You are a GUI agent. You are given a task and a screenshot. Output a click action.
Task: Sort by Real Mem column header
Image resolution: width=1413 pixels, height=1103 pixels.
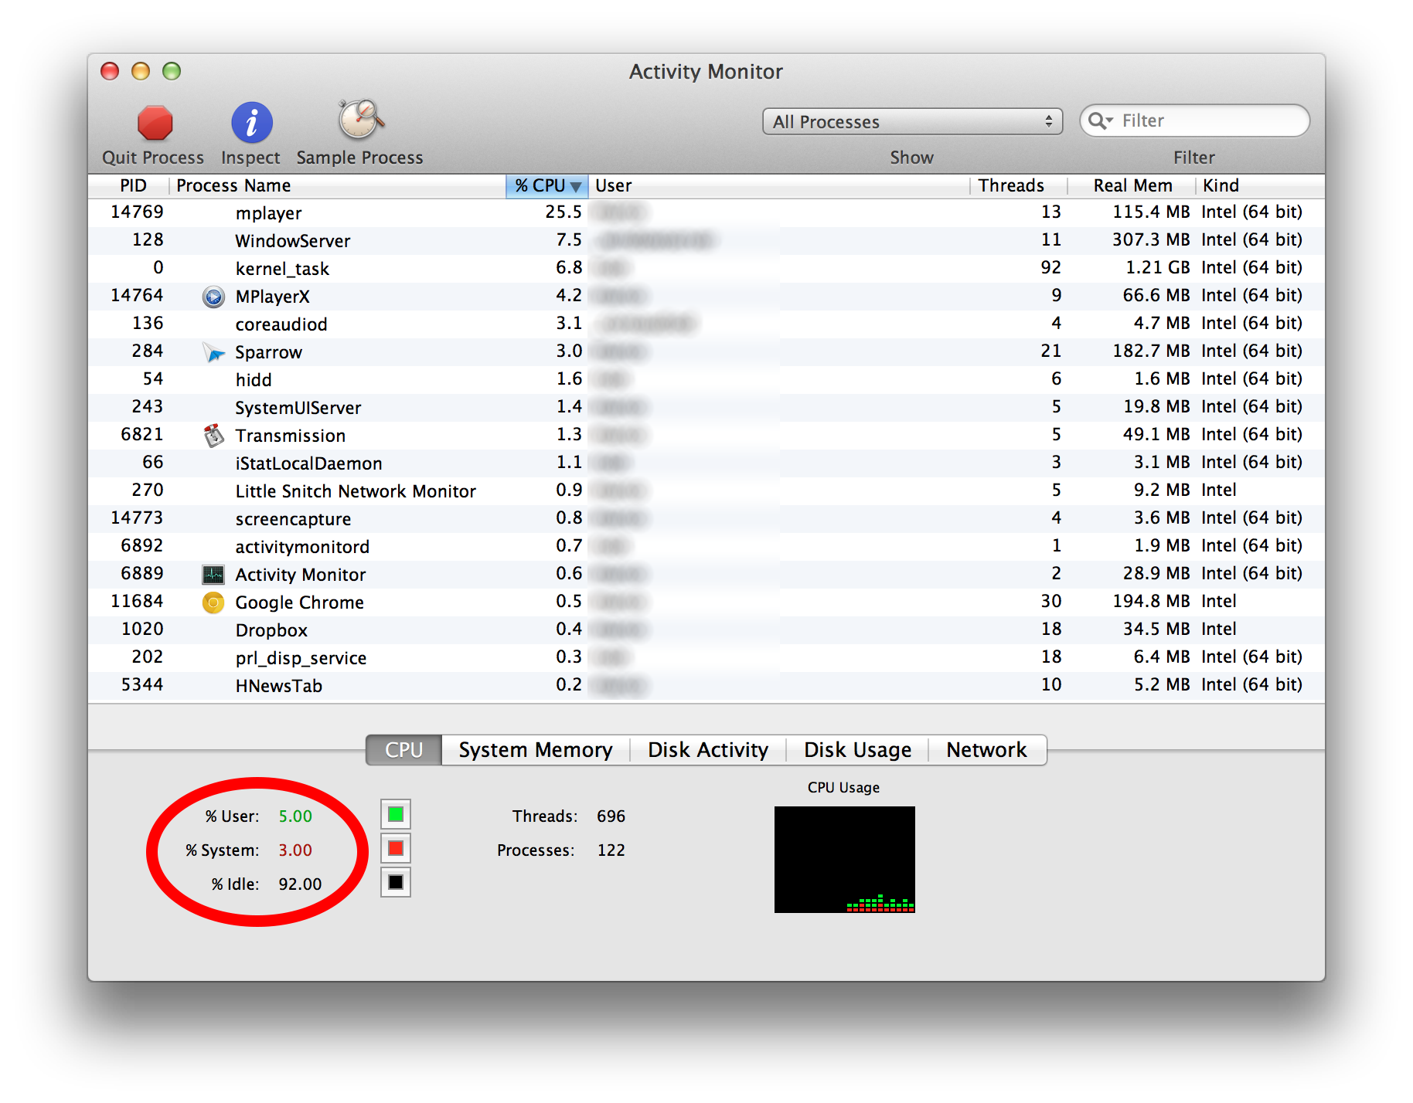[1132, 186]
